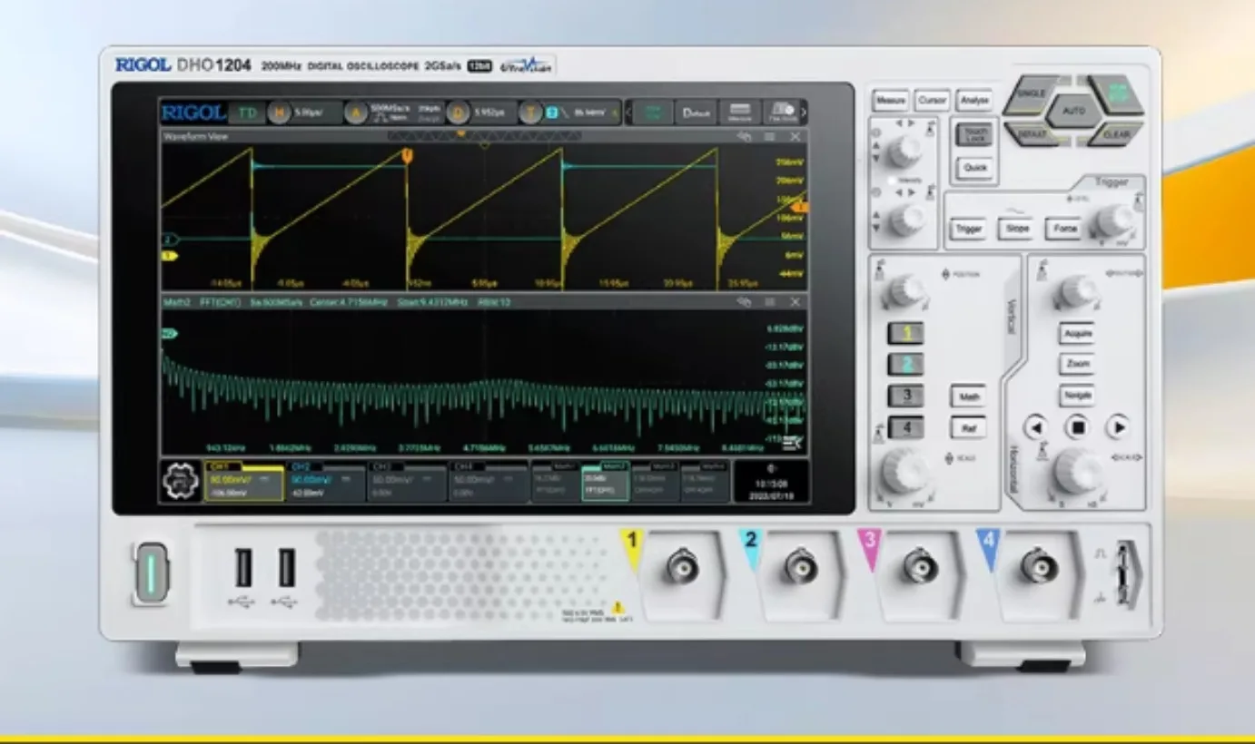Tap the orange trigger level marker at the waveform edge

800,208
